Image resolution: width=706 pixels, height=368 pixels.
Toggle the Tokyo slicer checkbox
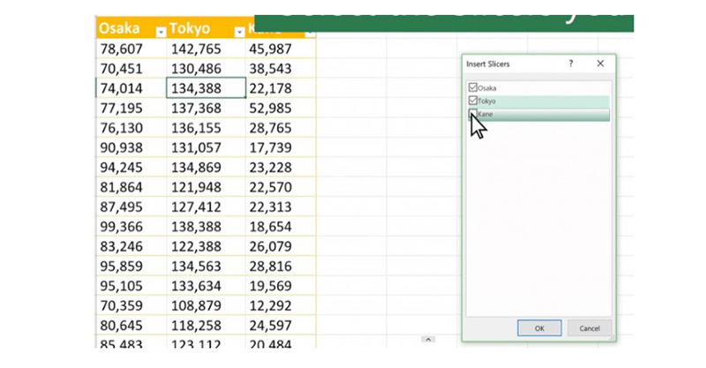[x=473, y=101]
